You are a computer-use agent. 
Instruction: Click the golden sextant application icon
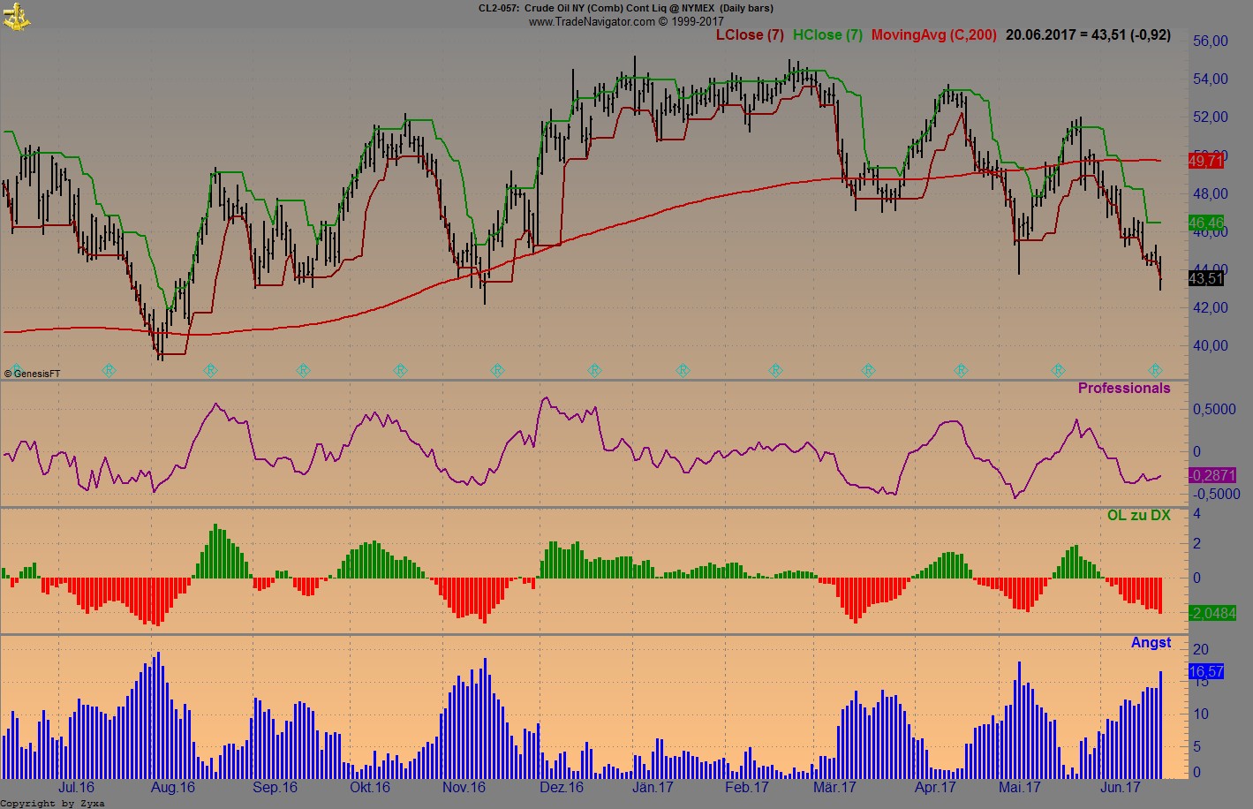pos(16,15)
